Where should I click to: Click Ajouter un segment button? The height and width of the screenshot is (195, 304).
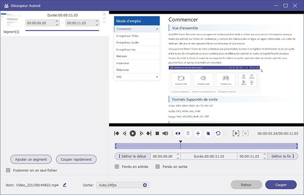[31, 160]
